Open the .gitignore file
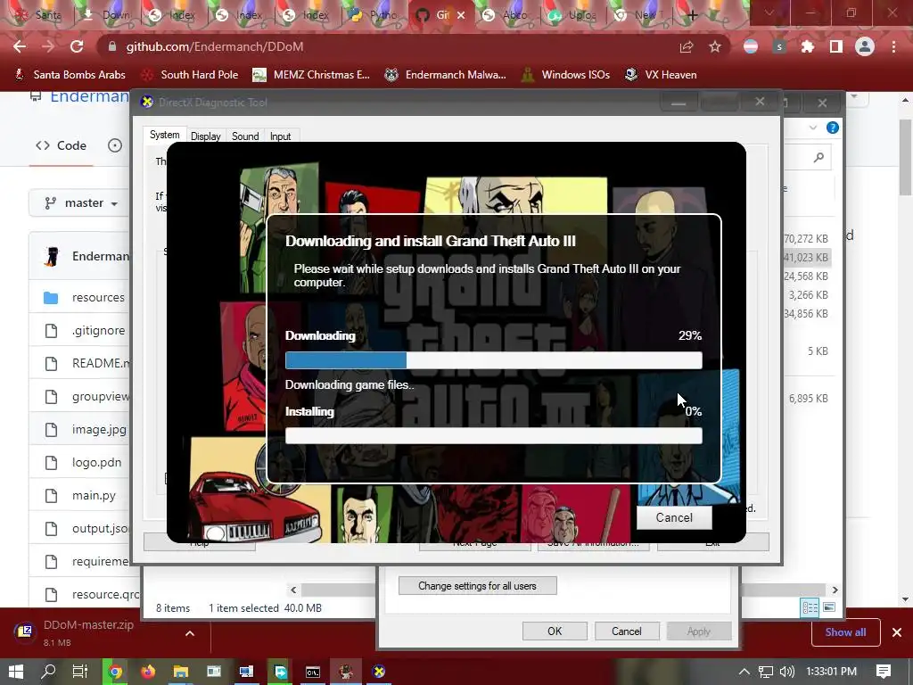Screen dimensions: 913x685 pyautogui.click(x=98, y=330)
